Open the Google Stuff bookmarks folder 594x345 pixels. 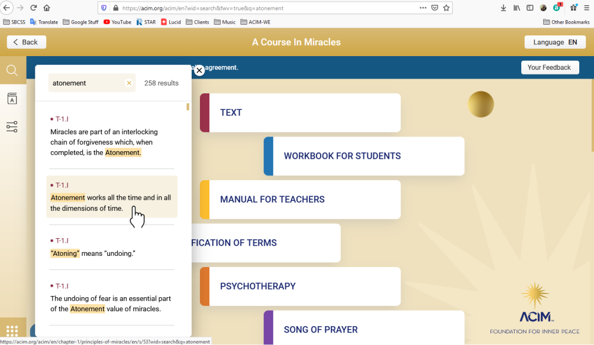coord(80,22)
